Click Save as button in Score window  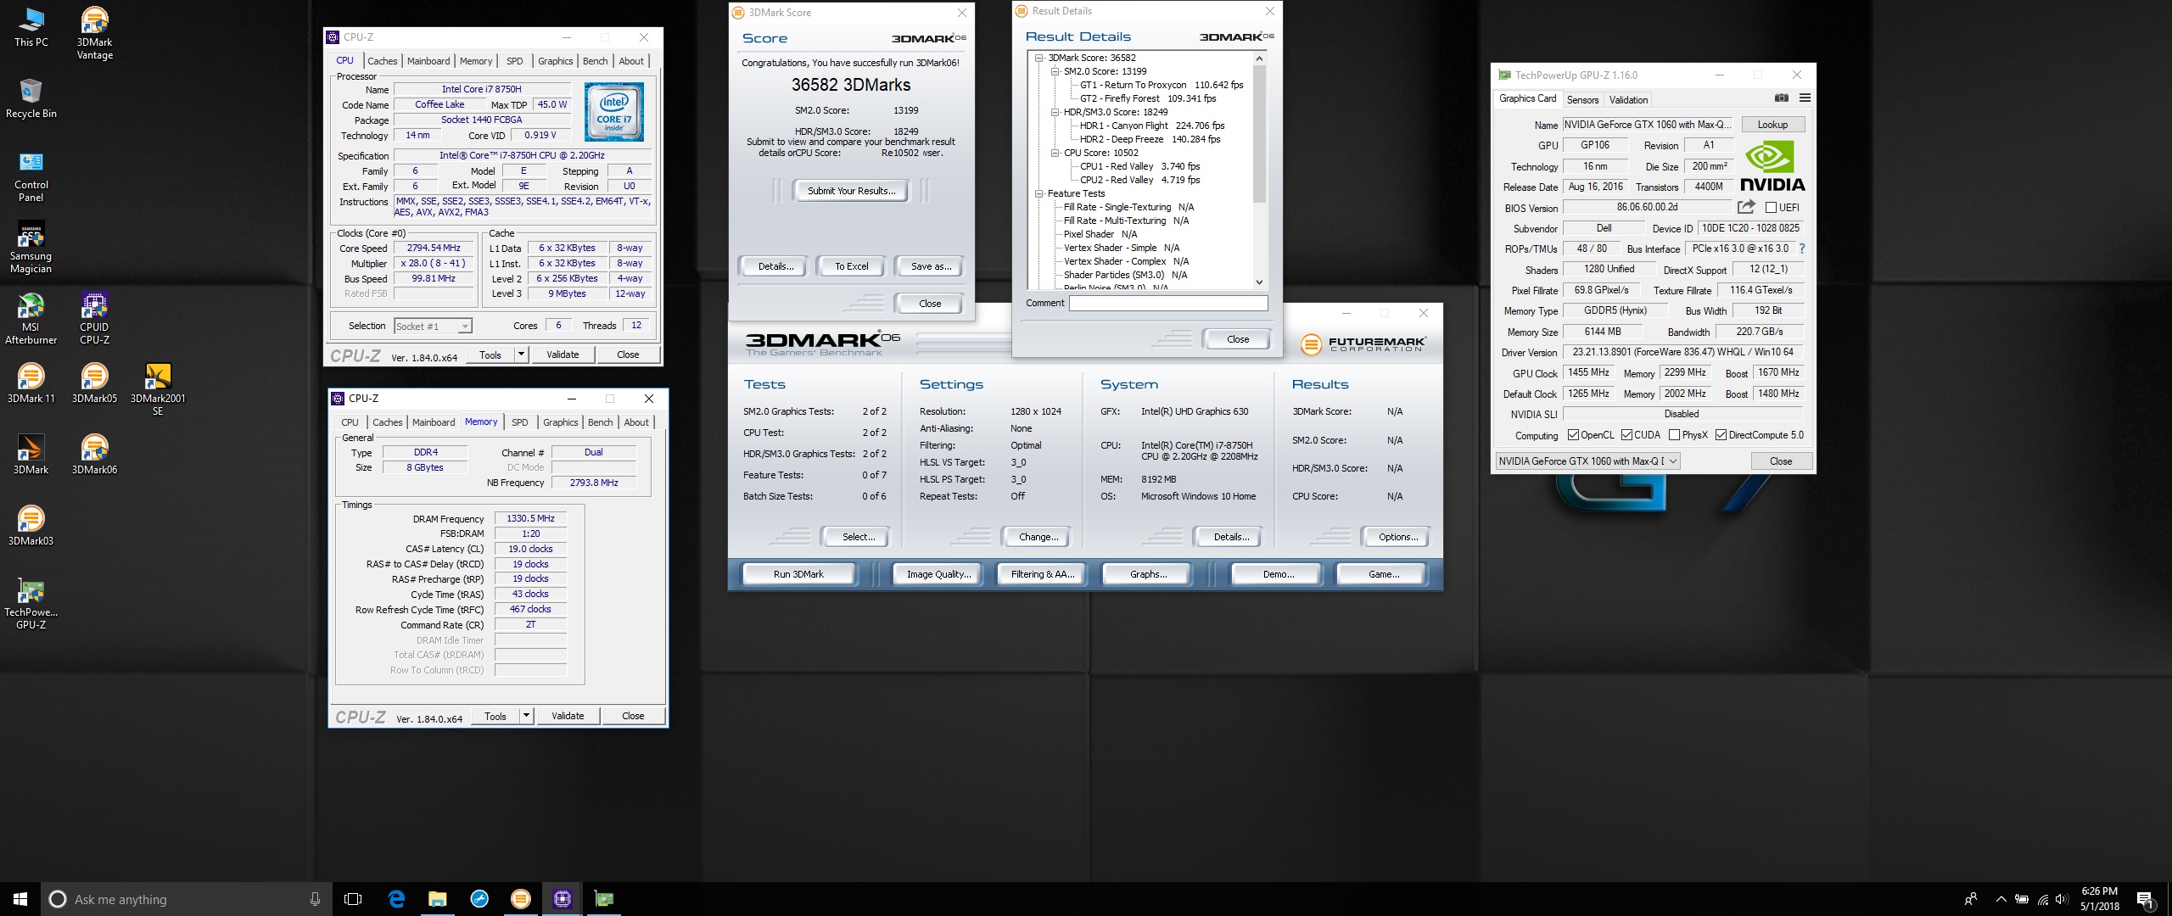tap(931, 266)
